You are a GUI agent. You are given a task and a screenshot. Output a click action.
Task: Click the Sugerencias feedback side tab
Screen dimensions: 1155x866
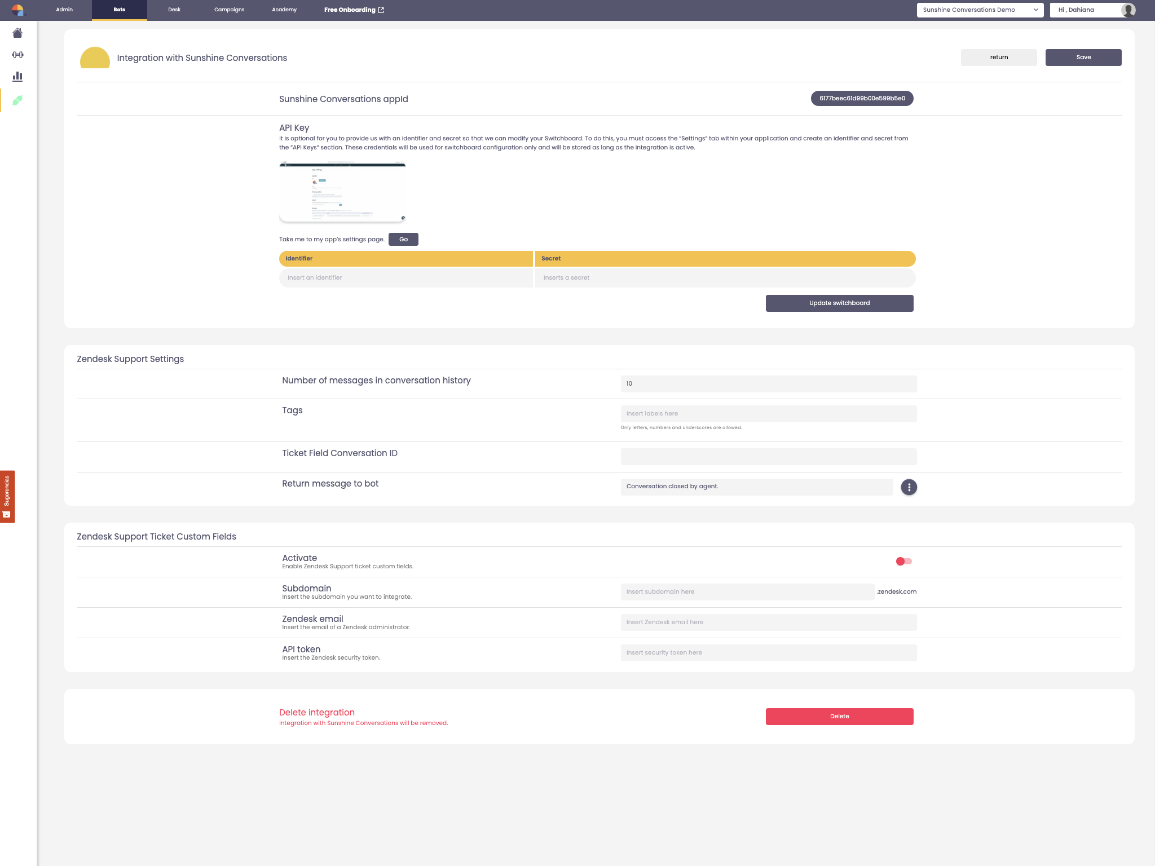(7, 496)
